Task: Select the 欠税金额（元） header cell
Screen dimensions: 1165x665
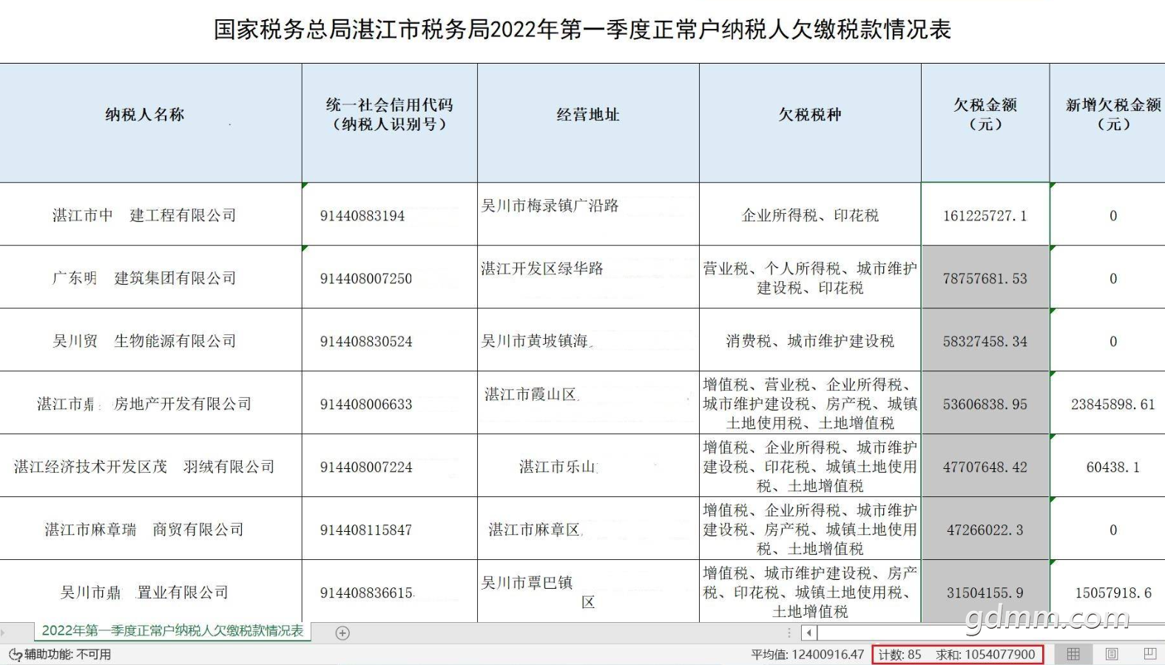Action: click(985, 123)
